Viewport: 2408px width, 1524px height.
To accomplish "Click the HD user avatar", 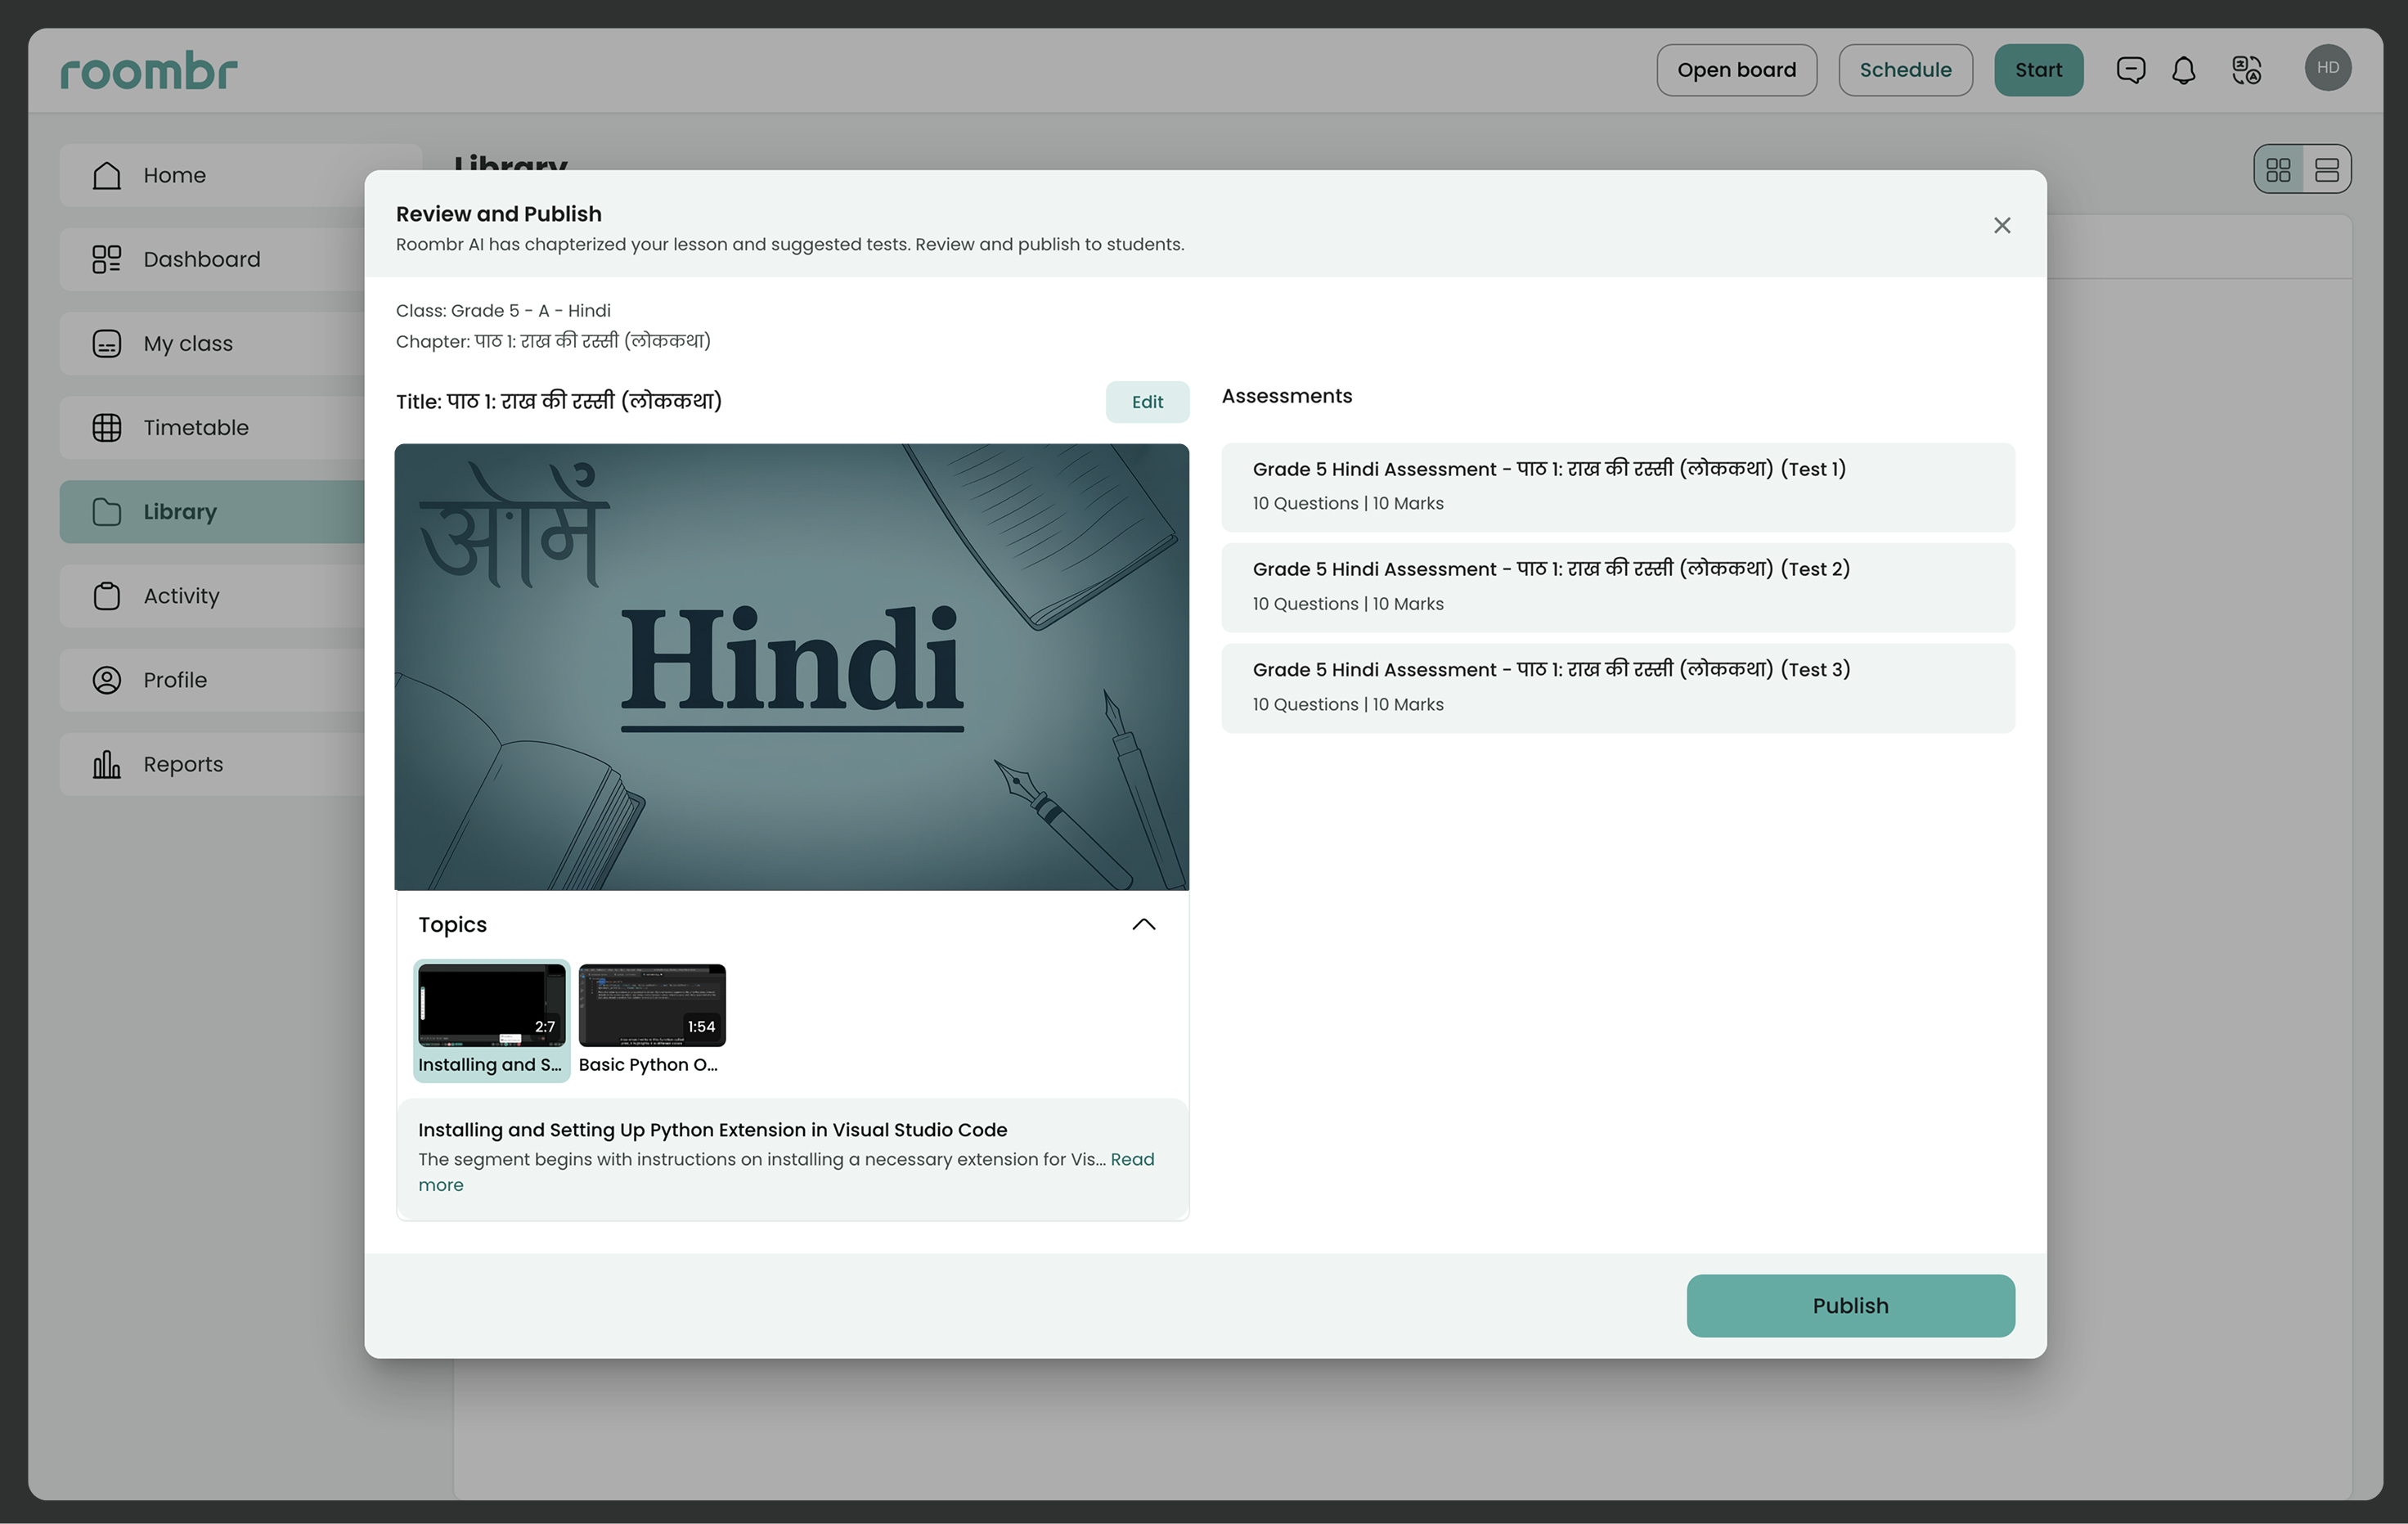I will tap(2327, 68).
